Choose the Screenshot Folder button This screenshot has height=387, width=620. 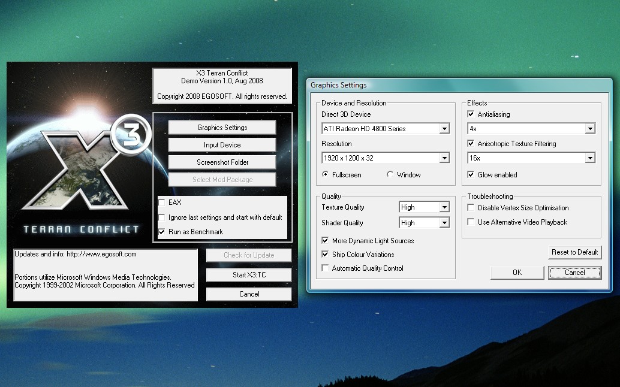(x=222, y=162)
